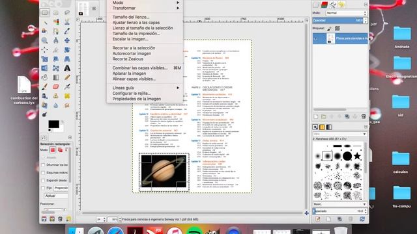
Task: Click new layer icon in Layers panel
Action: tap(315, 116)
